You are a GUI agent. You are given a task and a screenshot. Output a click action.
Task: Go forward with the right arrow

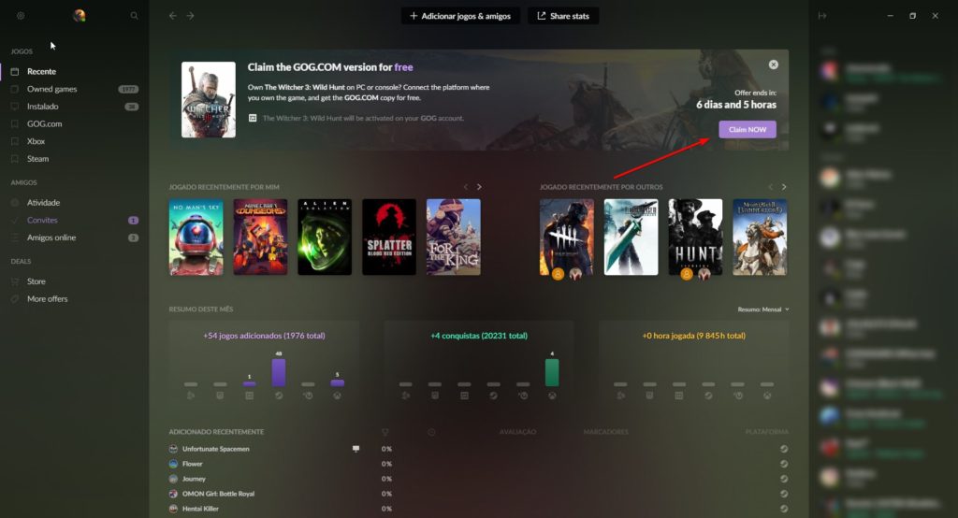pyautogui.click(x=191, y=16)
